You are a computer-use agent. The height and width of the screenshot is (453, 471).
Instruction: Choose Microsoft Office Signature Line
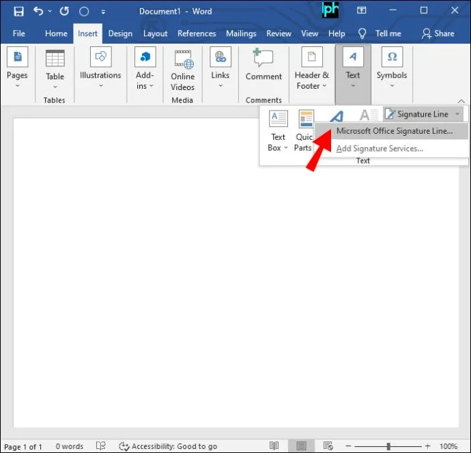click(x=394, y=131)
